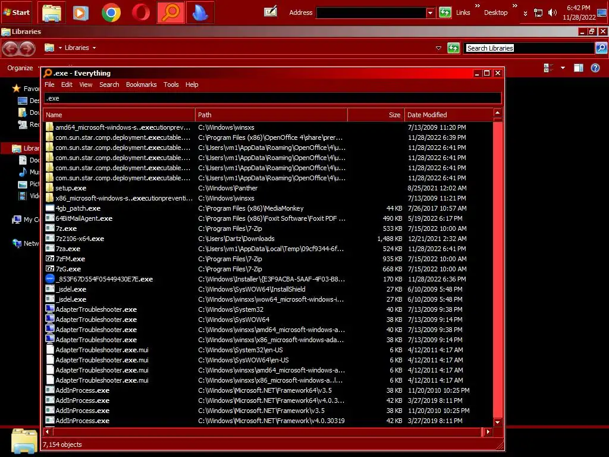
Task: Click the Start button
Action: [16, 12]
